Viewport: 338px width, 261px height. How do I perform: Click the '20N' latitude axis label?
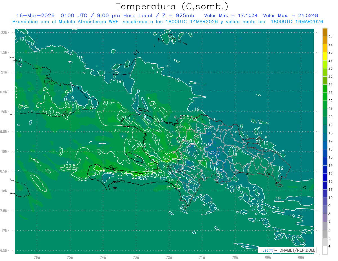[5, 112]
